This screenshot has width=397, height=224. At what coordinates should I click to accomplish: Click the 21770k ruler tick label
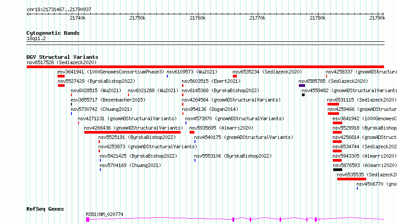coord(257,18)
